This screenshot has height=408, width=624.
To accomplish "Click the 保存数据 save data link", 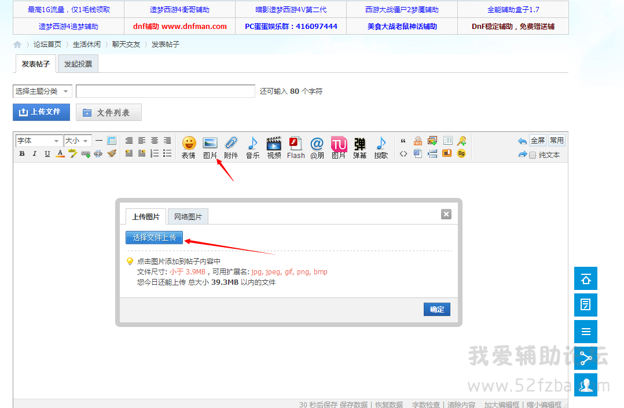I will click(x=353, y=405).
